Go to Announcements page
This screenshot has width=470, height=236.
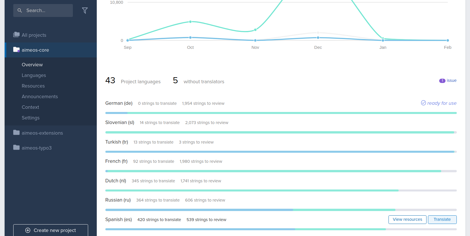40,96
